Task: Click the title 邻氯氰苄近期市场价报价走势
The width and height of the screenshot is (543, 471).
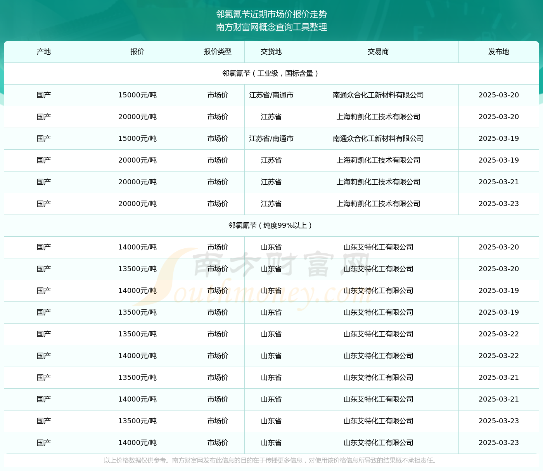Action: pos(271,14)
